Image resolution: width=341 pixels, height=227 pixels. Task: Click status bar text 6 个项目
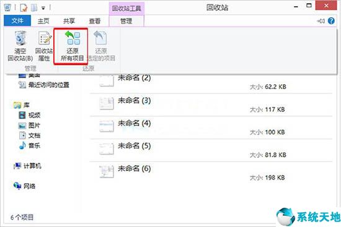tap(22, 217)
